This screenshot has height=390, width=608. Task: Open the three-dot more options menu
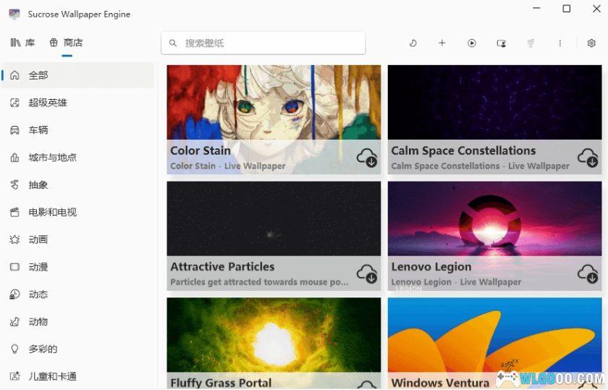560,43
